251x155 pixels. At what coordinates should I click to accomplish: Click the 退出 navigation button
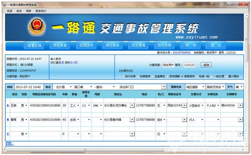tap(216, 45)
